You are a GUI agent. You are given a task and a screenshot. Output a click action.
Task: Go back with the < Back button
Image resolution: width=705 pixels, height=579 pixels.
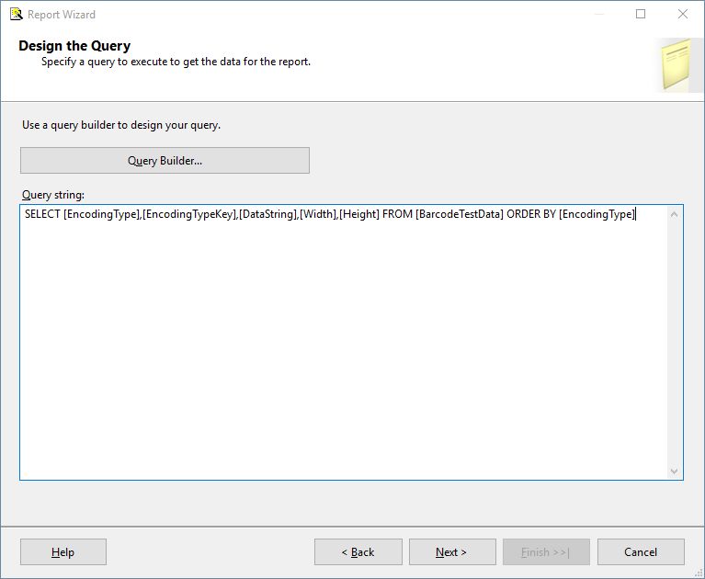tap(358, 552)
